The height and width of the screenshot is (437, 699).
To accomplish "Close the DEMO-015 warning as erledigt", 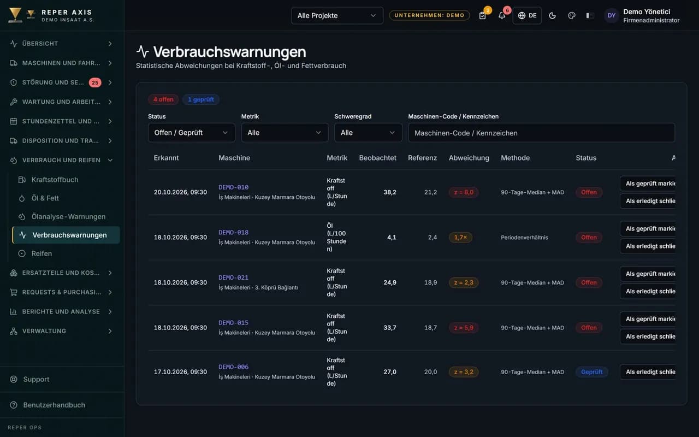I will pyautogui.click(x=648, y=336).
